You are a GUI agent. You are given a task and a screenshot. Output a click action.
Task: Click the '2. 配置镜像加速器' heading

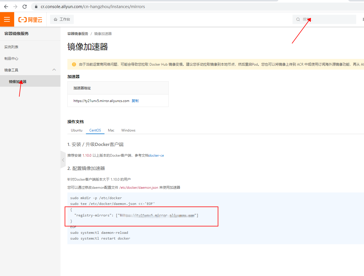coord(86,168)
